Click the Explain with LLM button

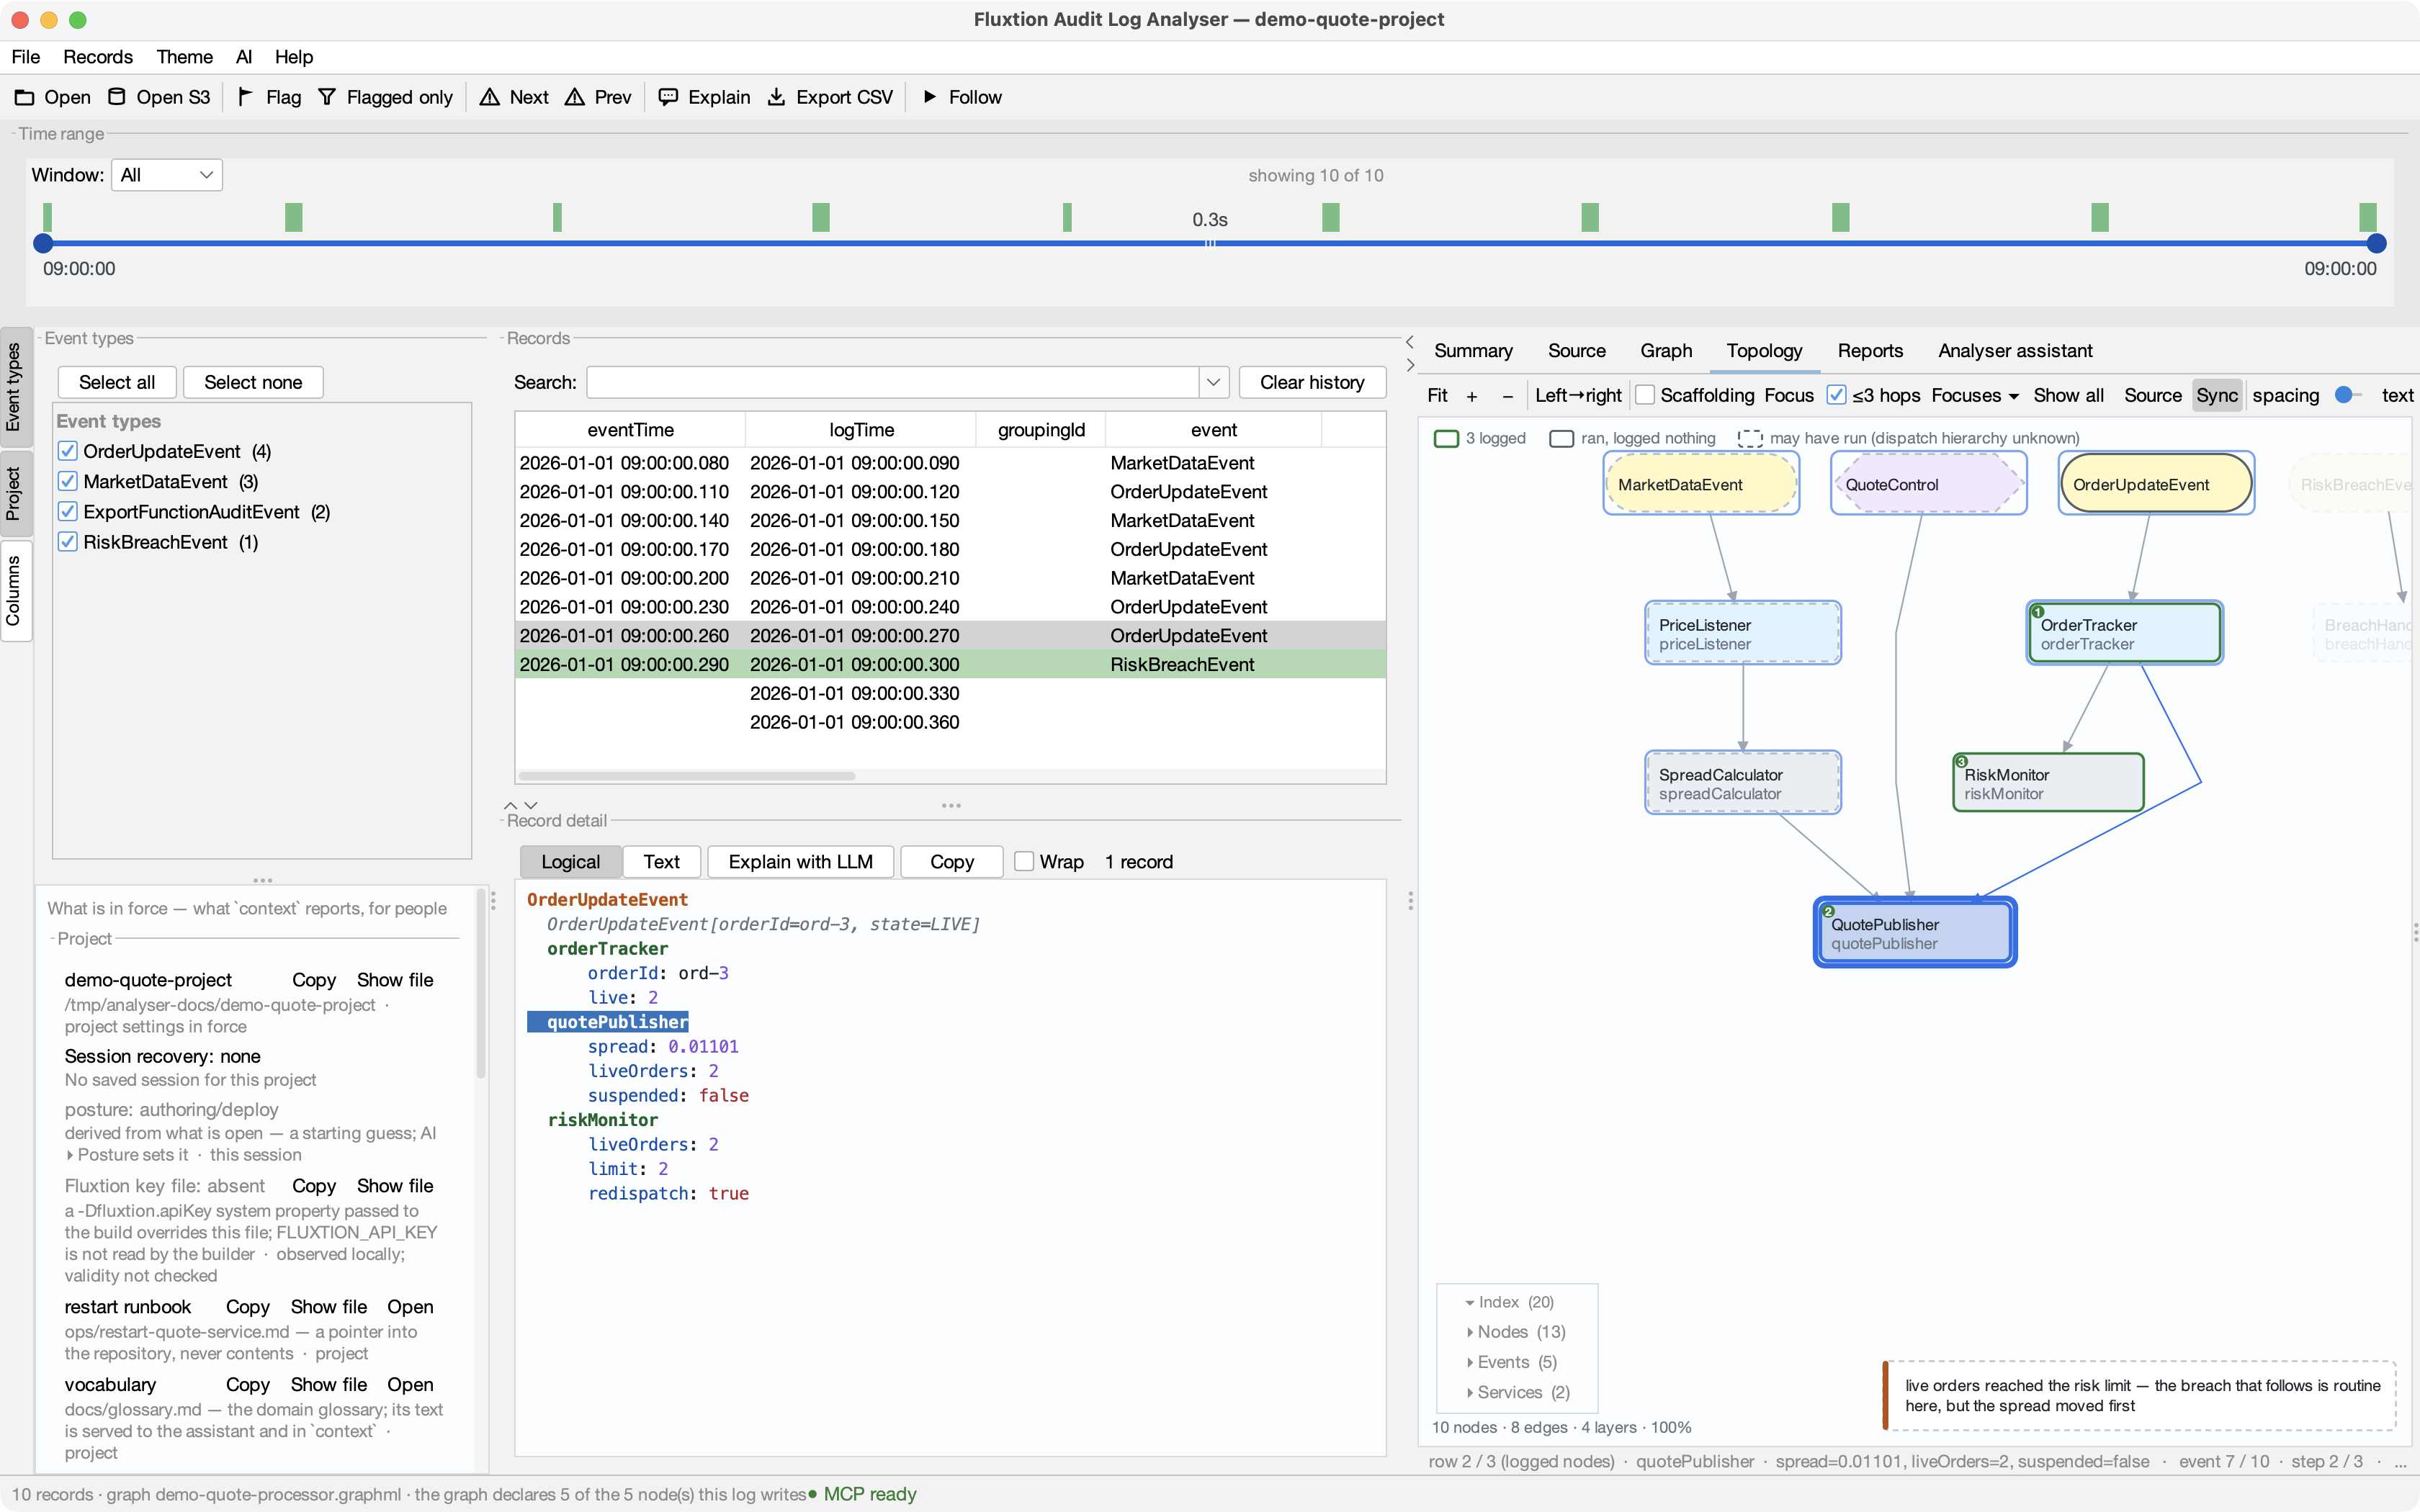pyautogui.click(x=800, y=861)
